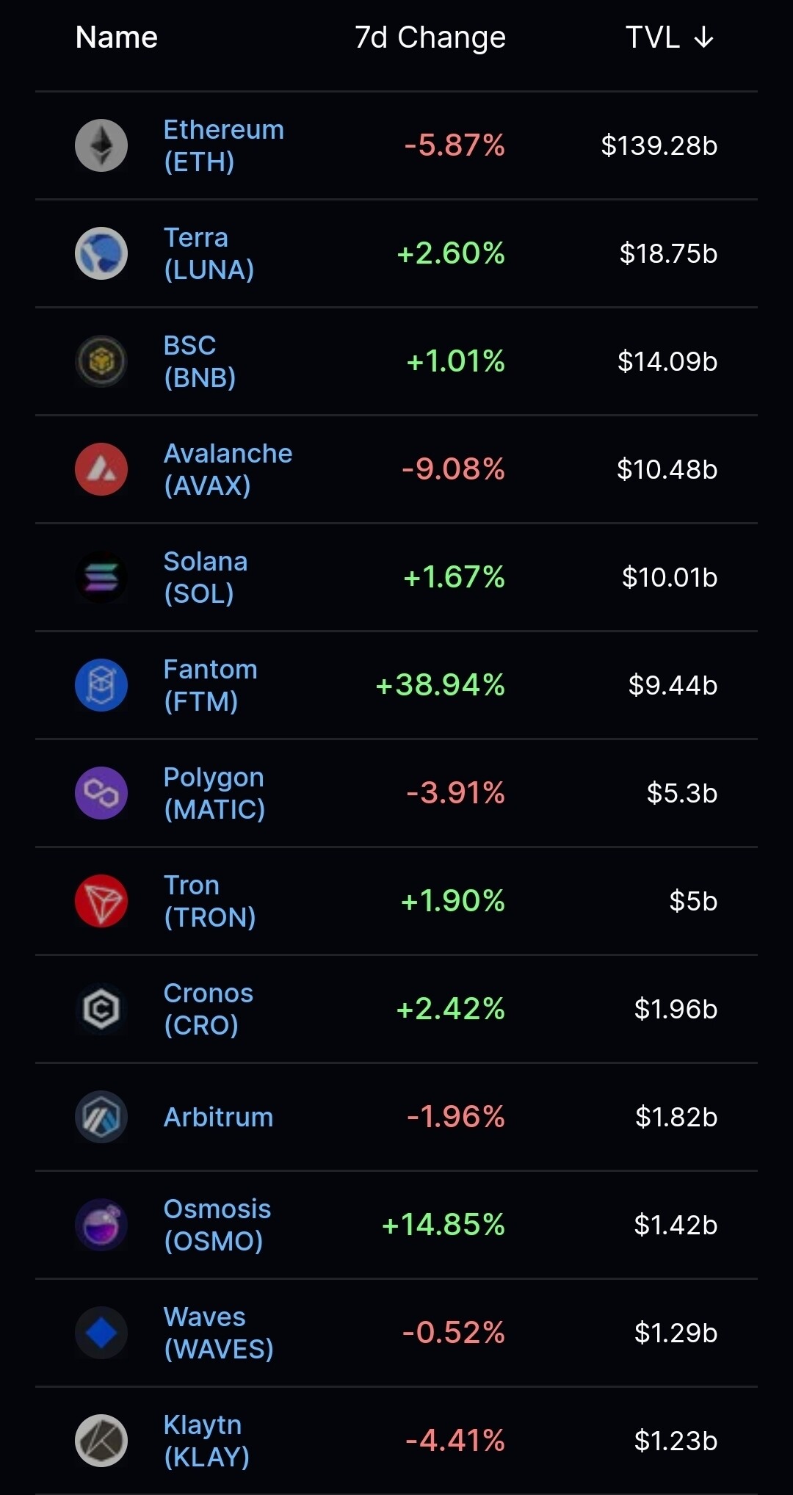The width and height of the screenshot is (793, 1495).
Task: Open the Polygon (MATIC) chain link
Action: coord(214,793)
